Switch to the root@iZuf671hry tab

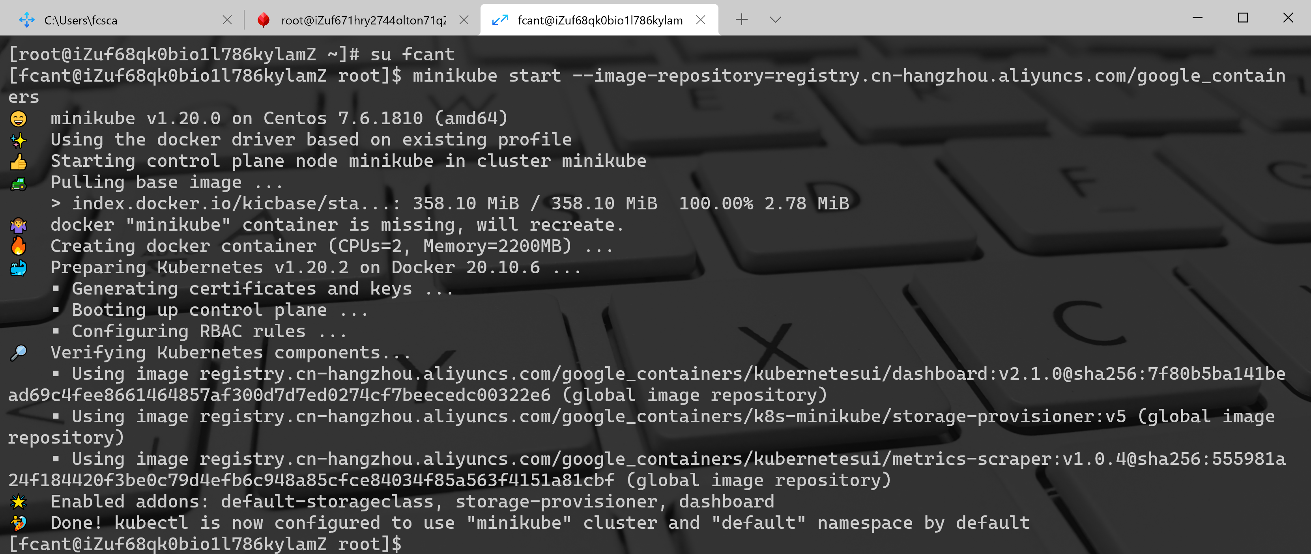pos(363,21)
